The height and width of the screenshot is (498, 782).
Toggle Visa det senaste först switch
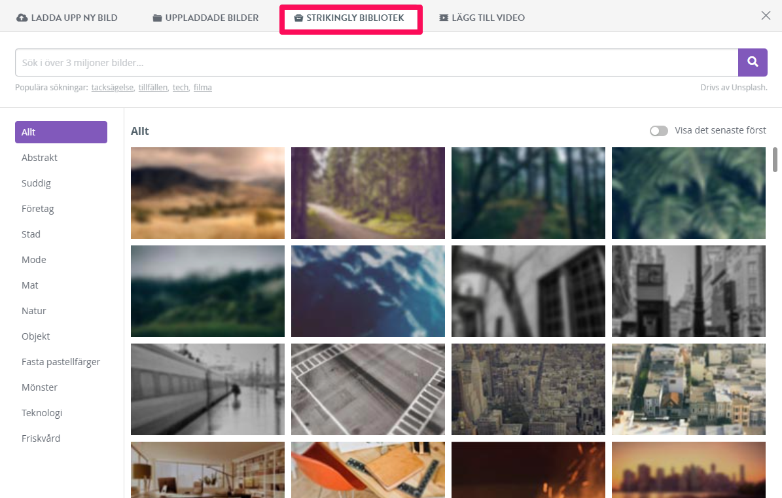[659, 131]
